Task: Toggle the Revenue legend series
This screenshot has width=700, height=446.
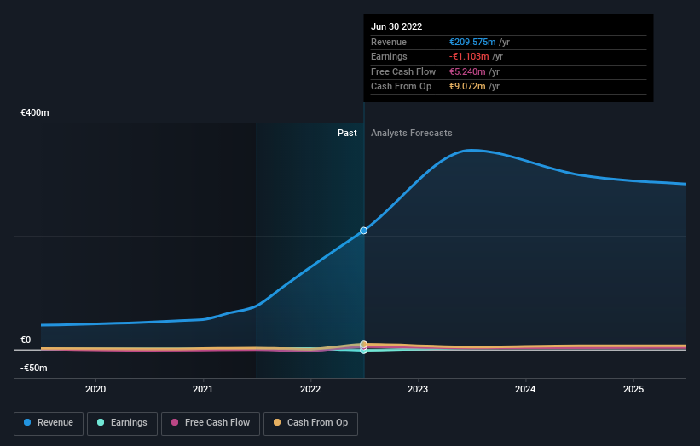Action: pos(49,423)
